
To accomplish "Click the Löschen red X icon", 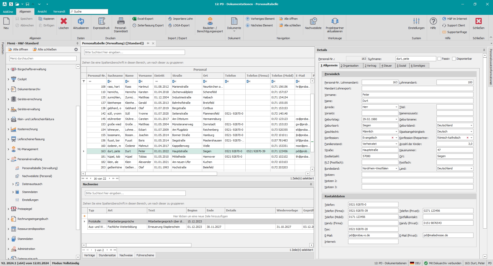I will click(63, 21).
